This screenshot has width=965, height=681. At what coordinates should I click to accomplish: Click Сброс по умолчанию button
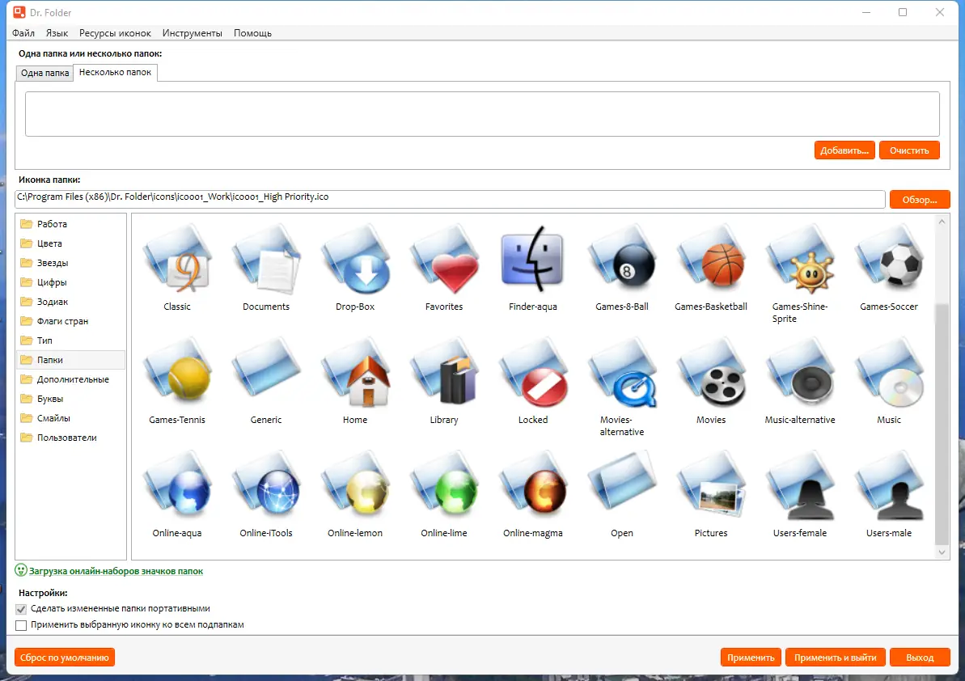point(65,657)
